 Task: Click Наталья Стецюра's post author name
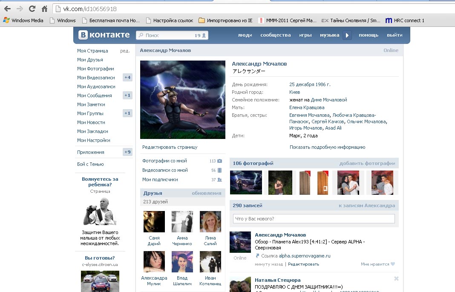pyautogui.click(x=277, y=280)
